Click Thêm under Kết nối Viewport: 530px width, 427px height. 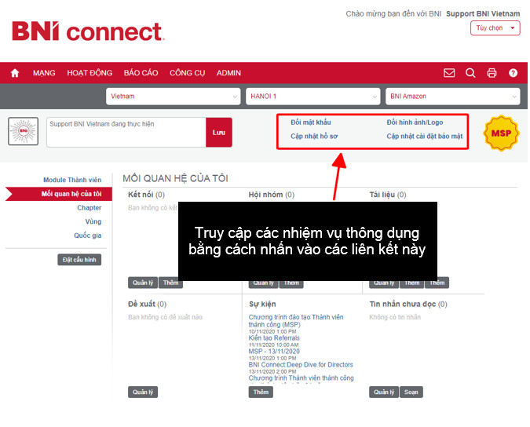170,283
